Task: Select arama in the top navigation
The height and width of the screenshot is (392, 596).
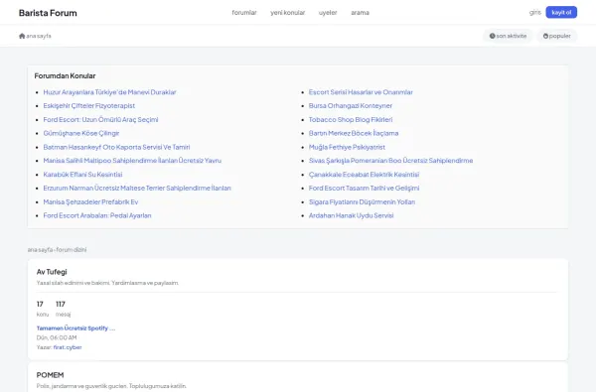Action: tap(360, 13)
